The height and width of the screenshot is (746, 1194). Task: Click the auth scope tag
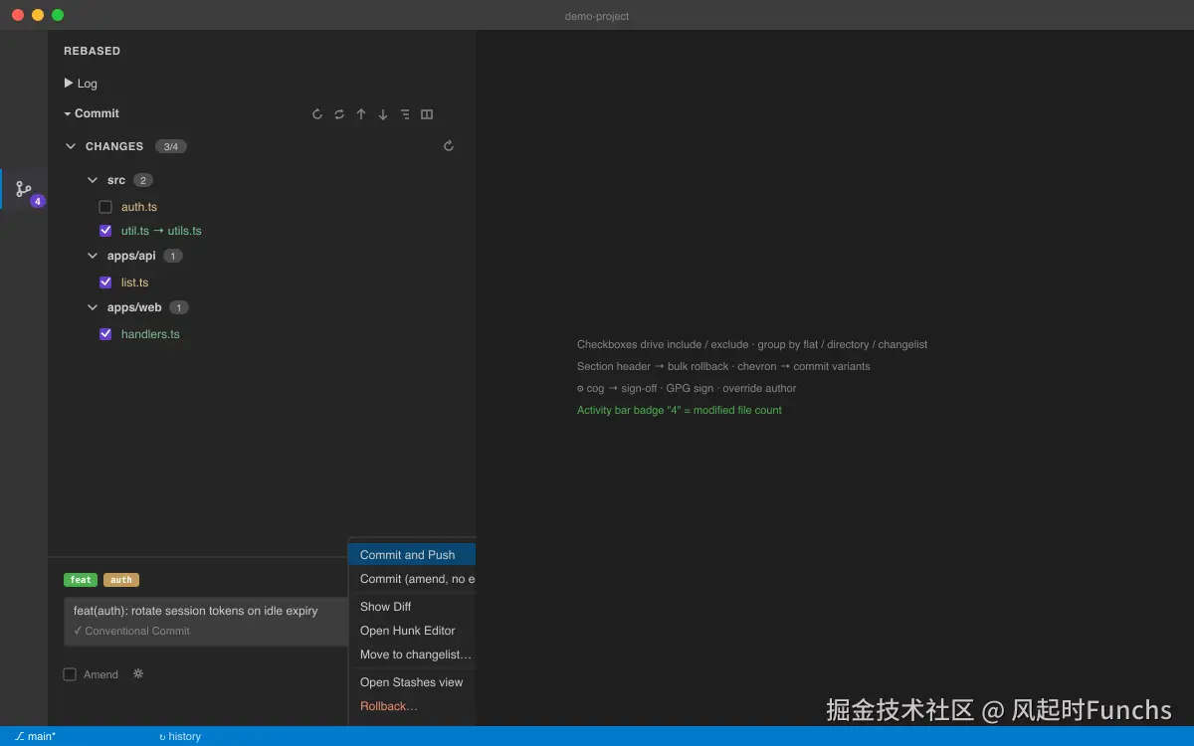[121, 580]
